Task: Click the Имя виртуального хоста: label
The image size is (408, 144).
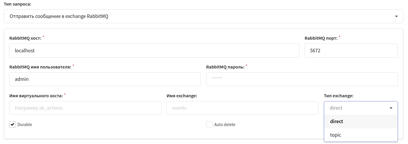Action: click(x=36, y=96)
